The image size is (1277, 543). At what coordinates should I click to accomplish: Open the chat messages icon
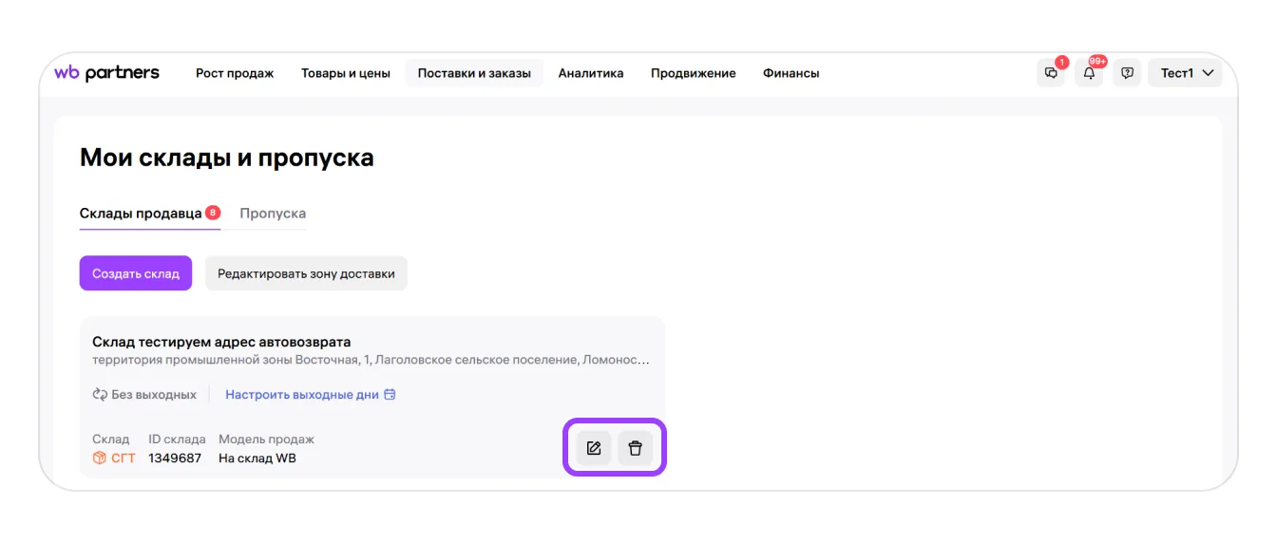(1051, 73)
